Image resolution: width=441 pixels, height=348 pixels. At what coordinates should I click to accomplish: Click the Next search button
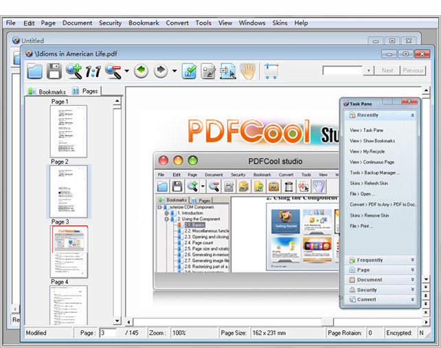(387, 70)
